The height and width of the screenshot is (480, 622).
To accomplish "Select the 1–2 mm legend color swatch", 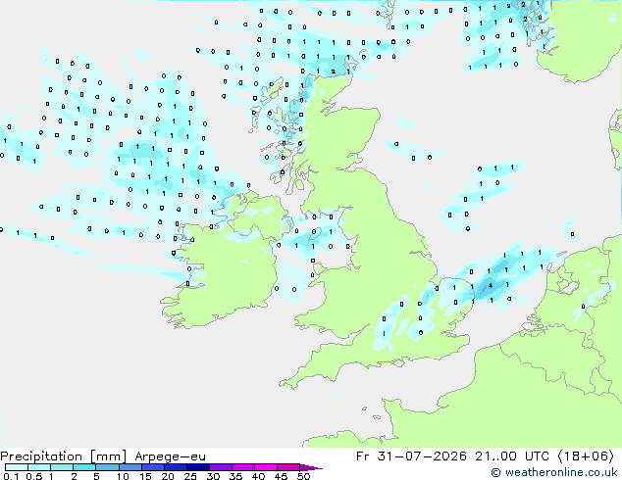I will [62, 467].
